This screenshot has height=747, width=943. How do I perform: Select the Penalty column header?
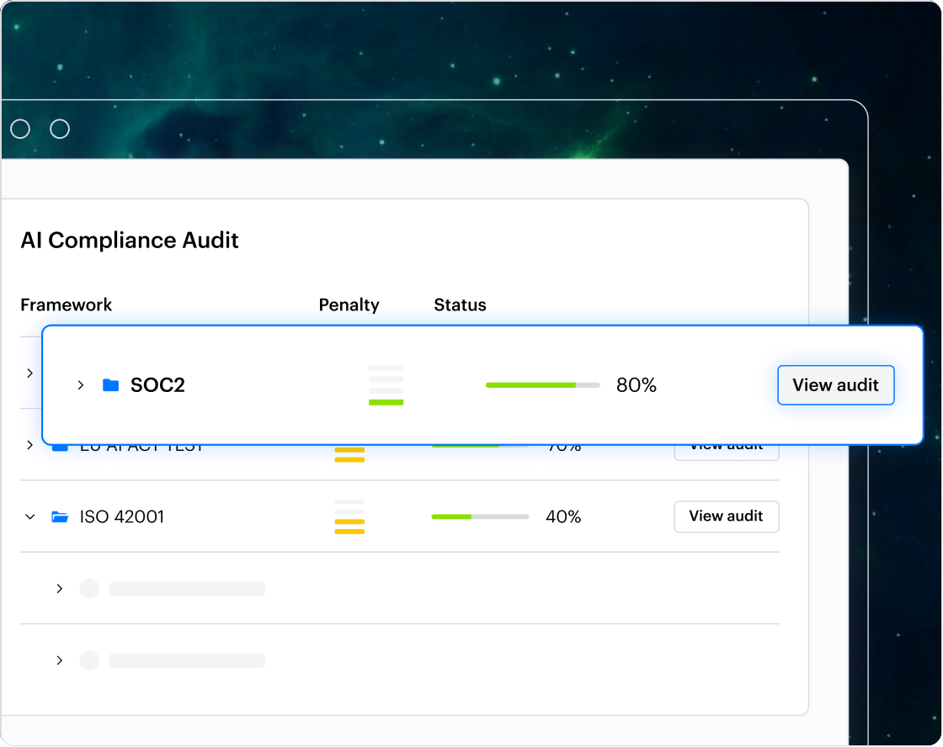coord(349,305)
